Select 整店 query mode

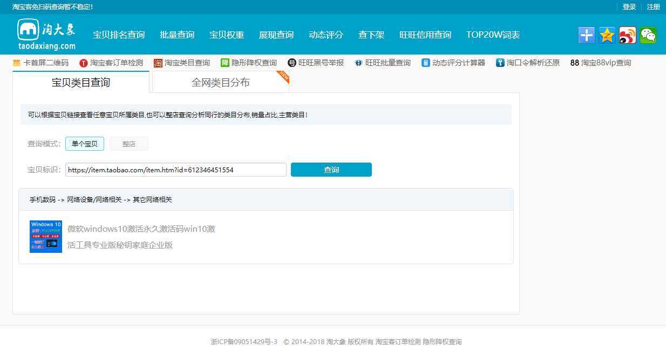click(x=129, y=144)
